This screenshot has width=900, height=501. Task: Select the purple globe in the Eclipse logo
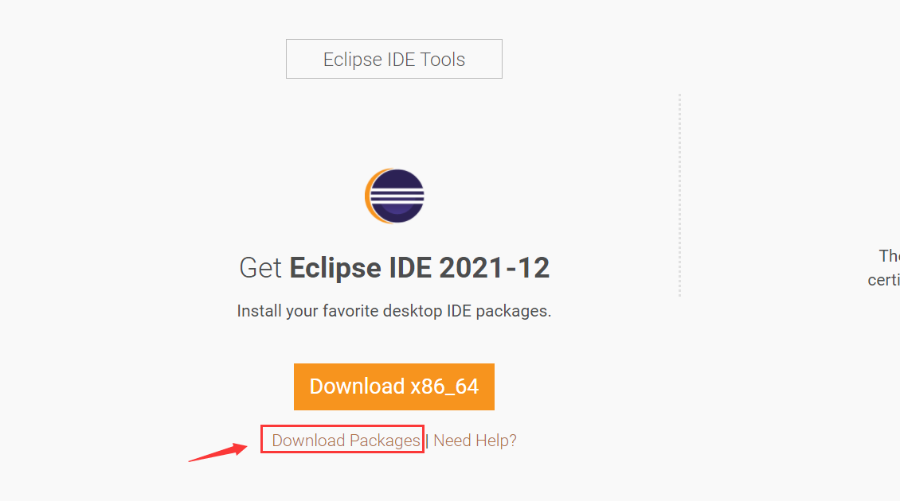[398, 196]
